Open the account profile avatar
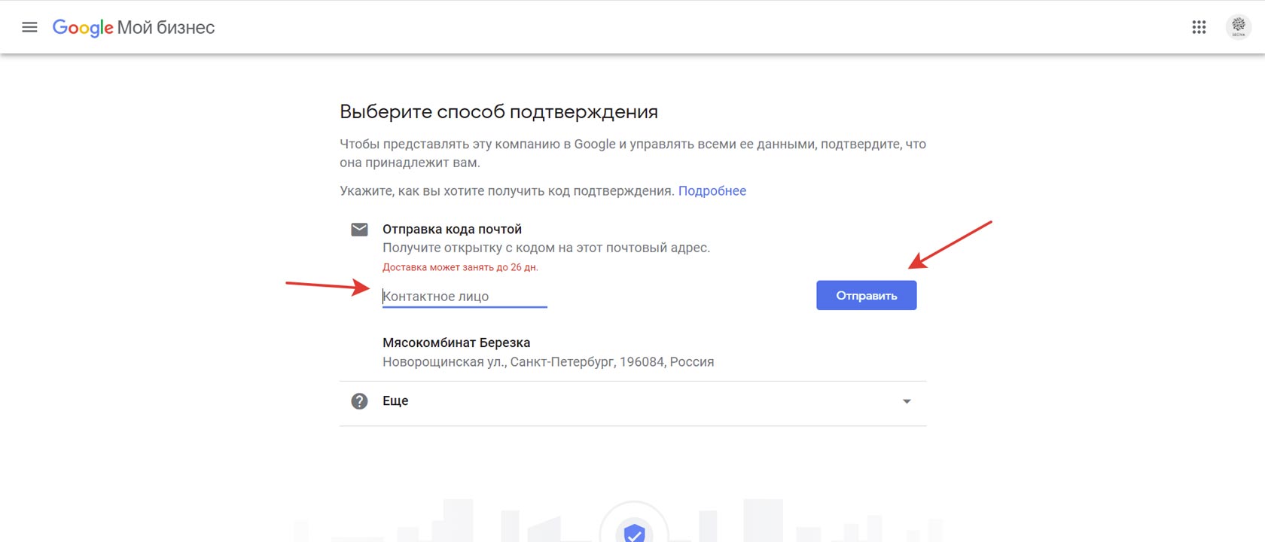Screen dimensions: 1265x542 (x=1238, y=27)
